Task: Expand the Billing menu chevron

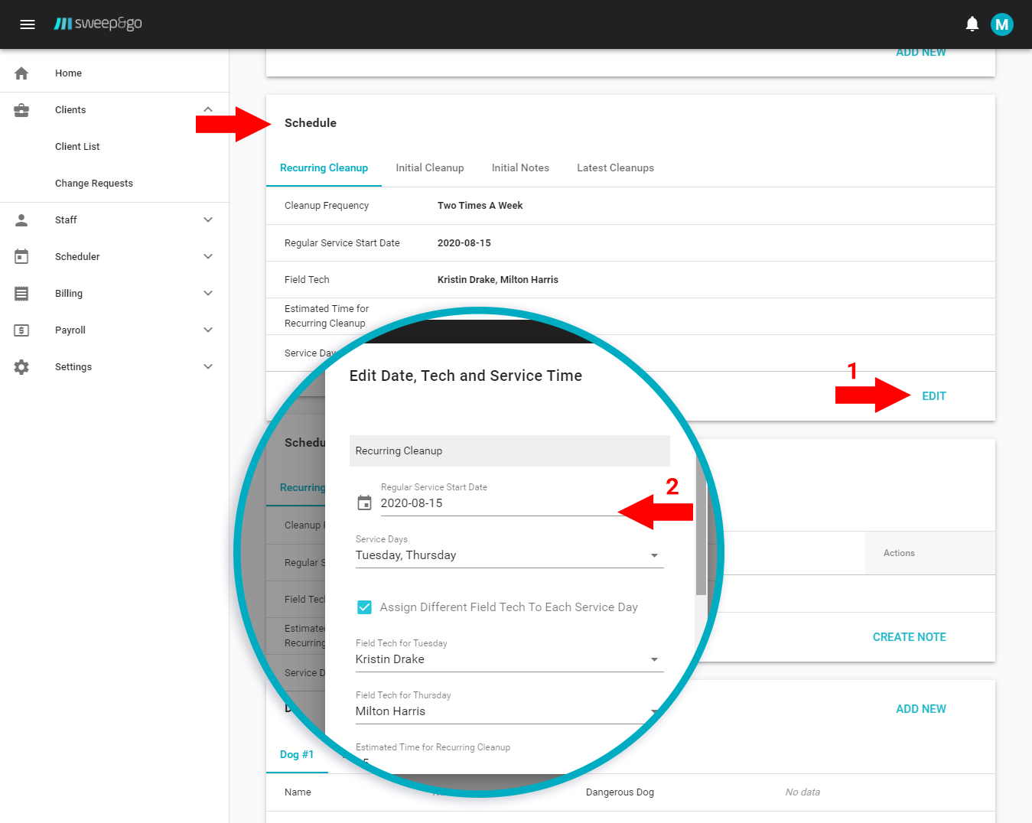Action: 208,293
